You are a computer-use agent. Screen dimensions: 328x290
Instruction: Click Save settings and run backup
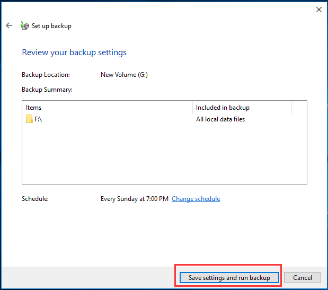coord(229,277)
